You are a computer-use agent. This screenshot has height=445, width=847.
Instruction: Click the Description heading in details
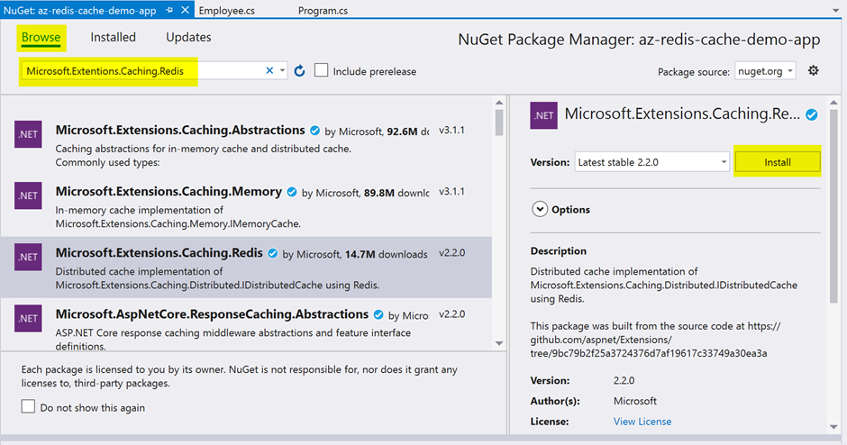click(x=558, y=250)
